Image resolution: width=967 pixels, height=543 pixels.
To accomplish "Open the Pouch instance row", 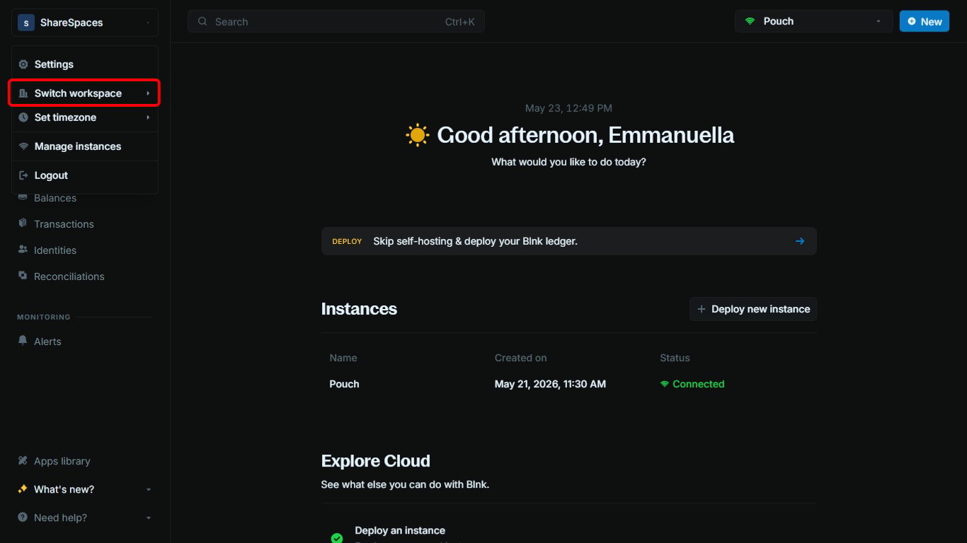I will tap(569, 384).
